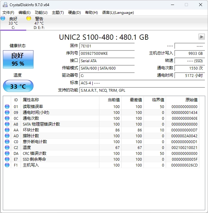
Task: Click raw value 000000001434
Action: pyautogui.click(x=185, y=112)
